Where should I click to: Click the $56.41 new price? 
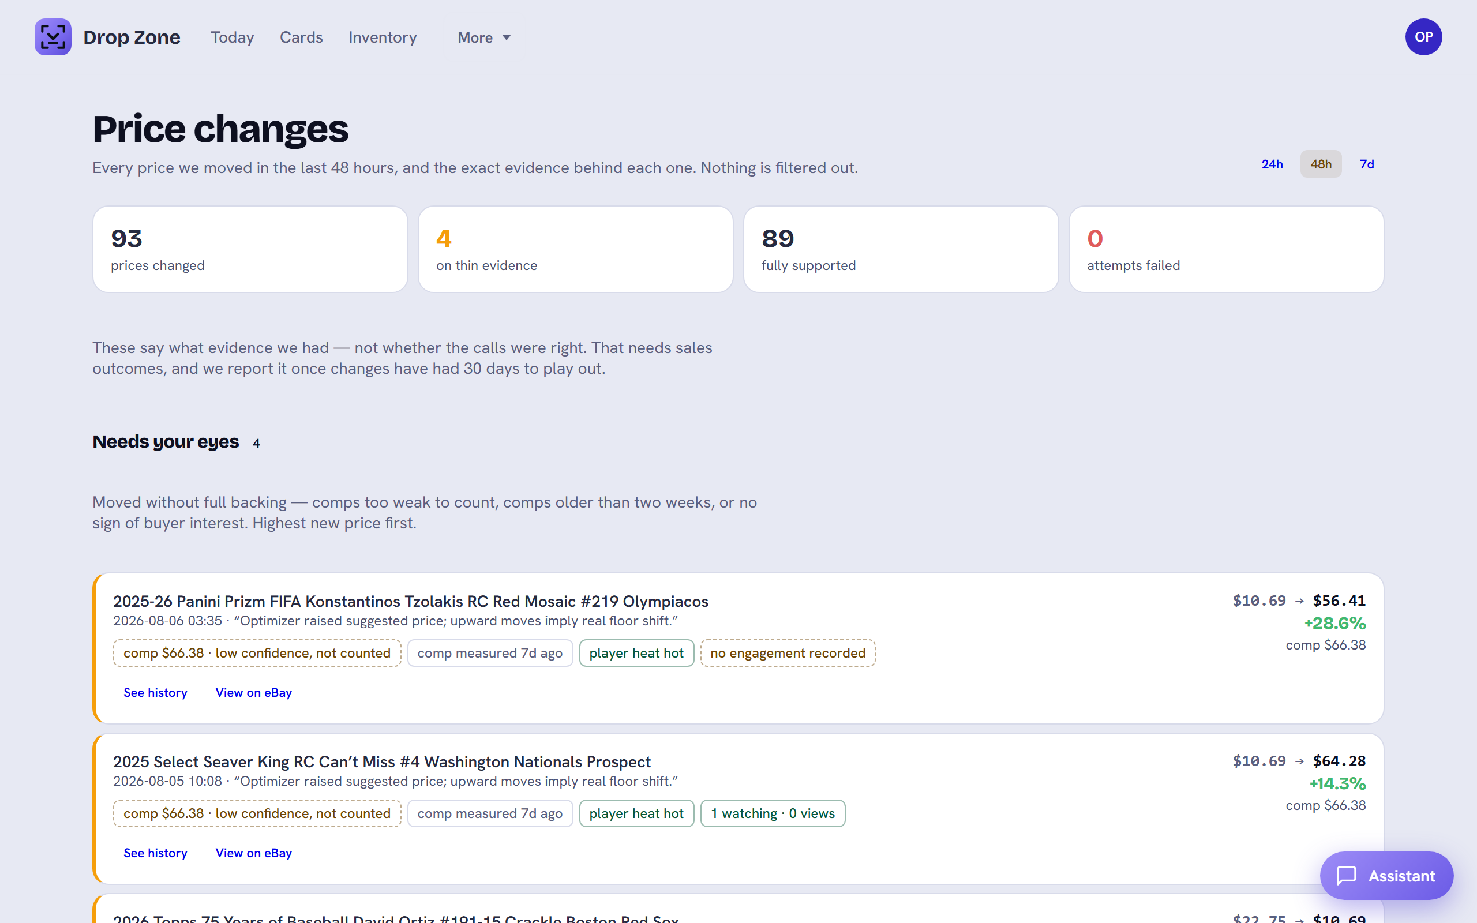coord(1339,601)
